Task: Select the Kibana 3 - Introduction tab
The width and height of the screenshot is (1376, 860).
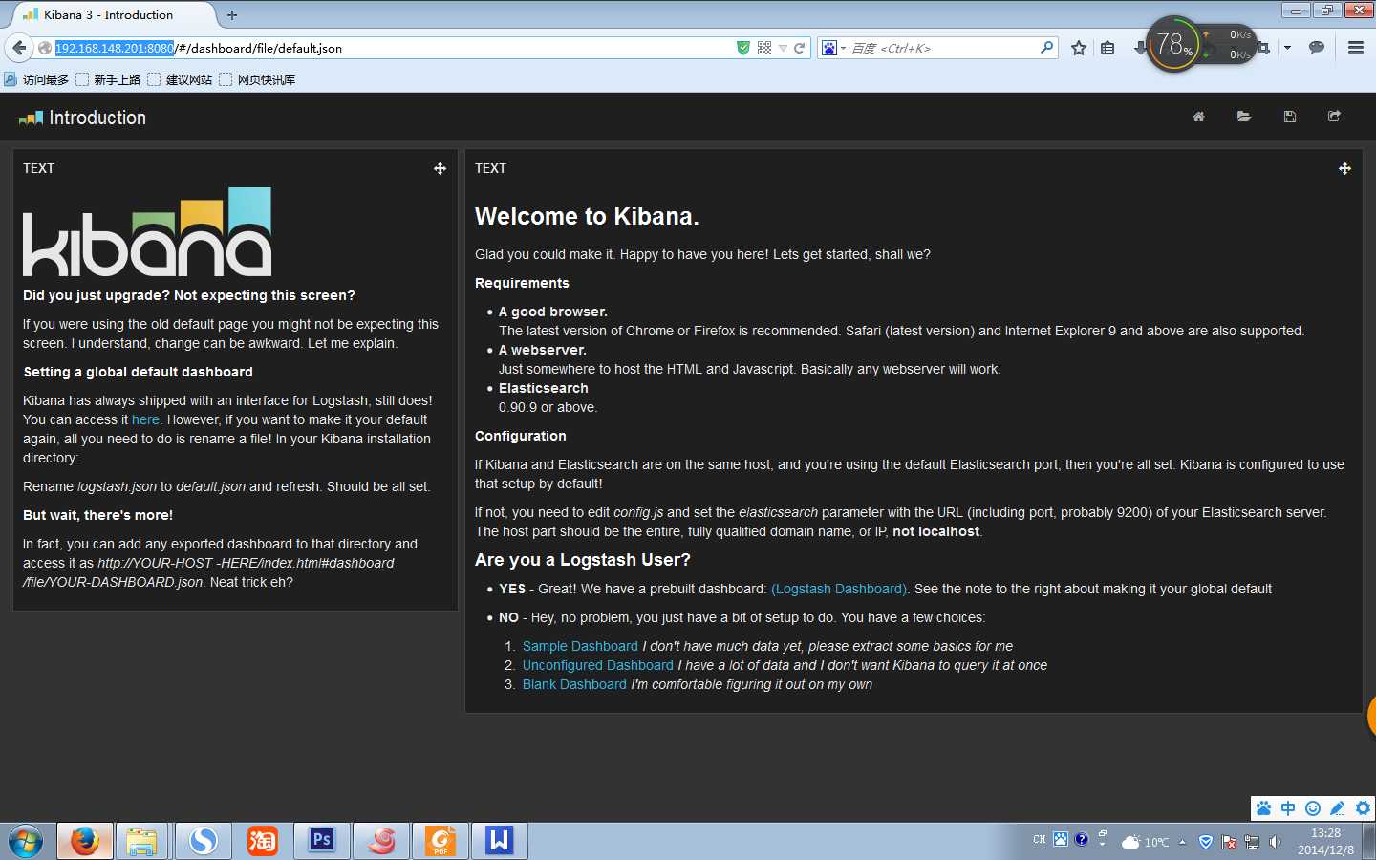Action: 110,14
